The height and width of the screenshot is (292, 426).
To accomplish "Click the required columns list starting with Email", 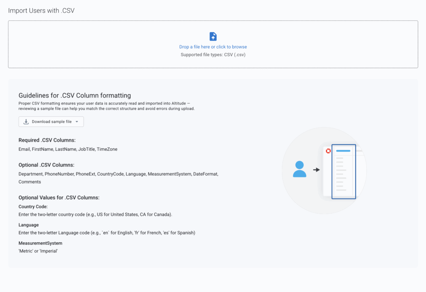I will (x=68, y=149).
